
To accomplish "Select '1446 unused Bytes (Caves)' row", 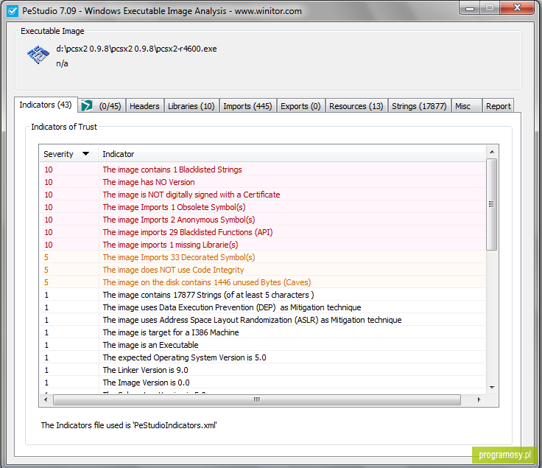I will (262, 282).
